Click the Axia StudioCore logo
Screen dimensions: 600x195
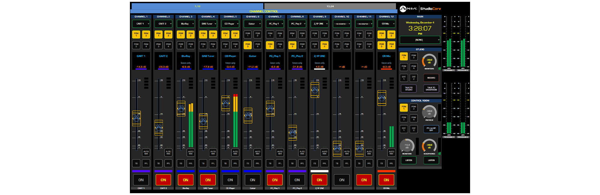click(x=420, y=9)
